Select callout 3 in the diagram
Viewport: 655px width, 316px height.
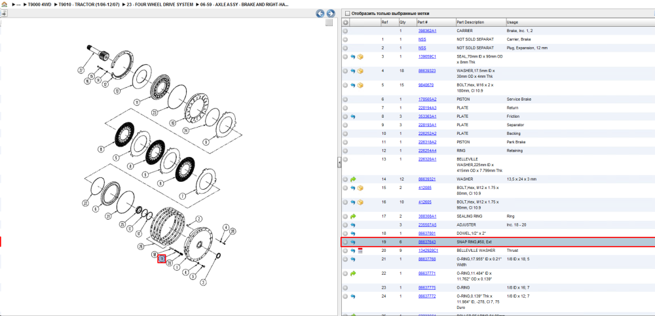coord(203,283)
